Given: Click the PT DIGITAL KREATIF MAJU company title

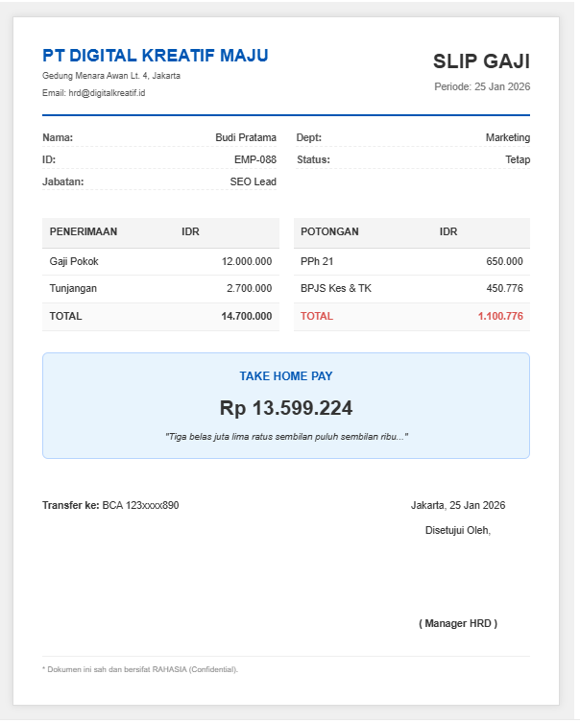Looking at the screenshot, I should click(x=155, y=56).
